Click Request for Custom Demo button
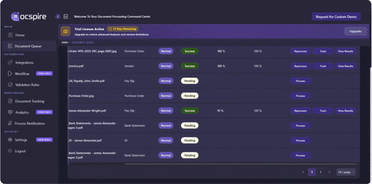 point(336,17)
